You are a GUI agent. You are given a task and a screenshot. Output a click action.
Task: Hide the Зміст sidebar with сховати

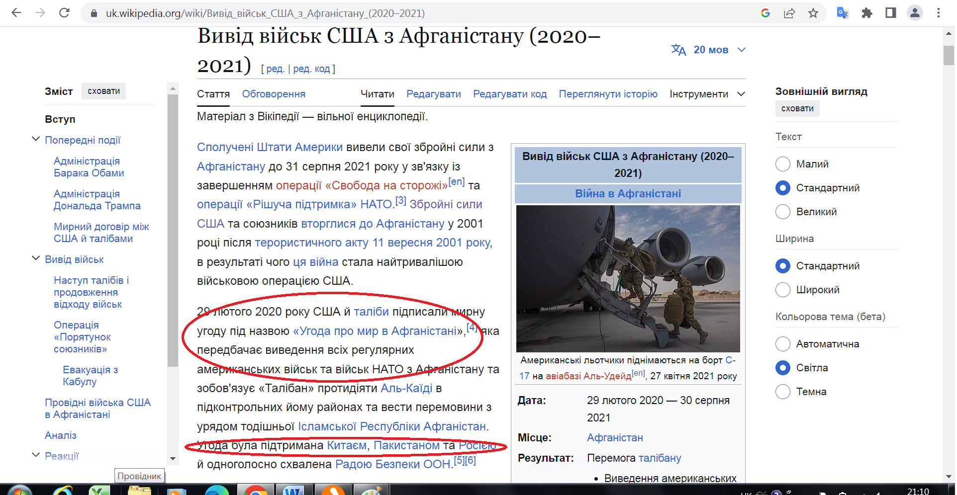click(x=104, y=91)
